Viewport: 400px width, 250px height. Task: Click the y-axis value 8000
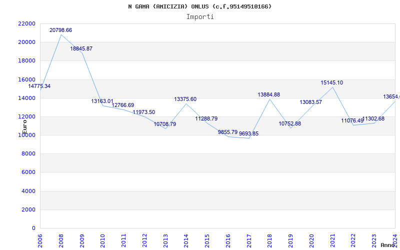(28, 154)
